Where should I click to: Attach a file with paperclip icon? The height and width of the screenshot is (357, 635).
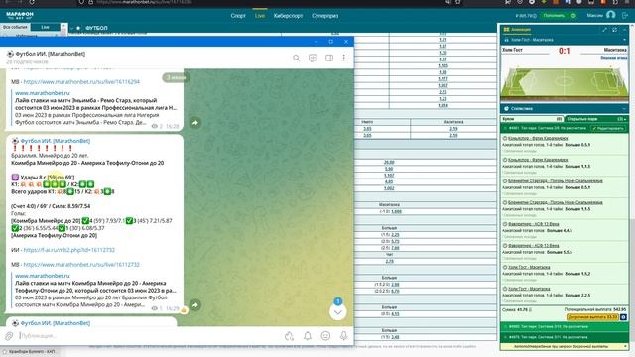point(9,336)
